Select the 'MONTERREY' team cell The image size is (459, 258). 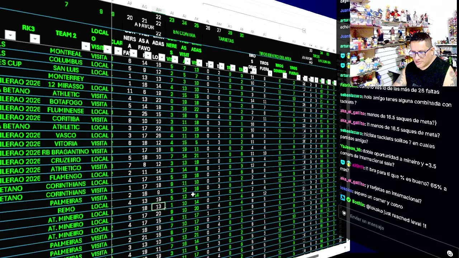pyautogui.click(x=66, y=77)
